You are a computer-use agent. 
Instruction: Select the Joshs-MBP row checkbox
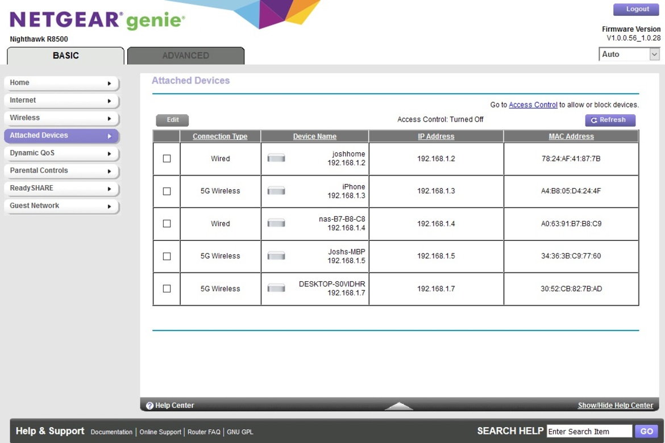tap(167, 256)
